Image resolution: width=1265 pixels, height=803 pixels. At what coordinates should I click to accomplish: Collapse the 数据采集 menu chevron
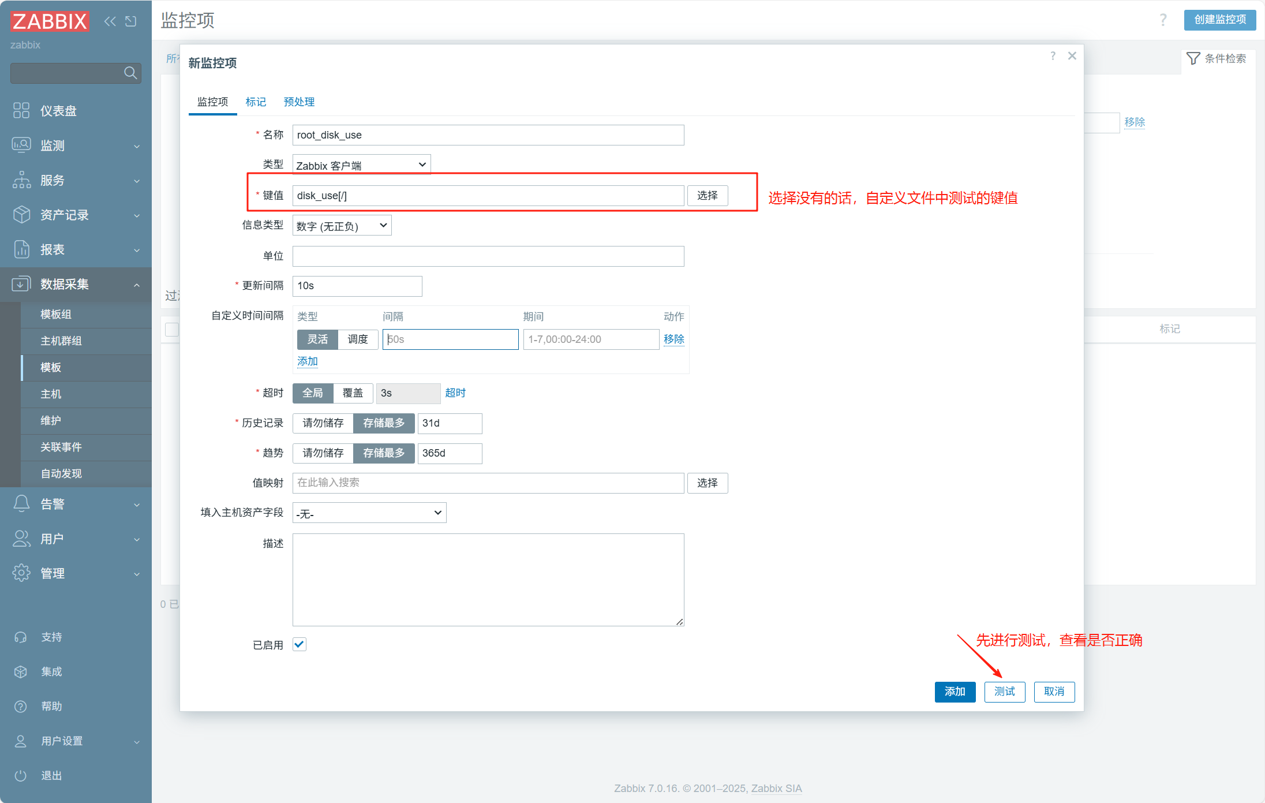(137, 285)
